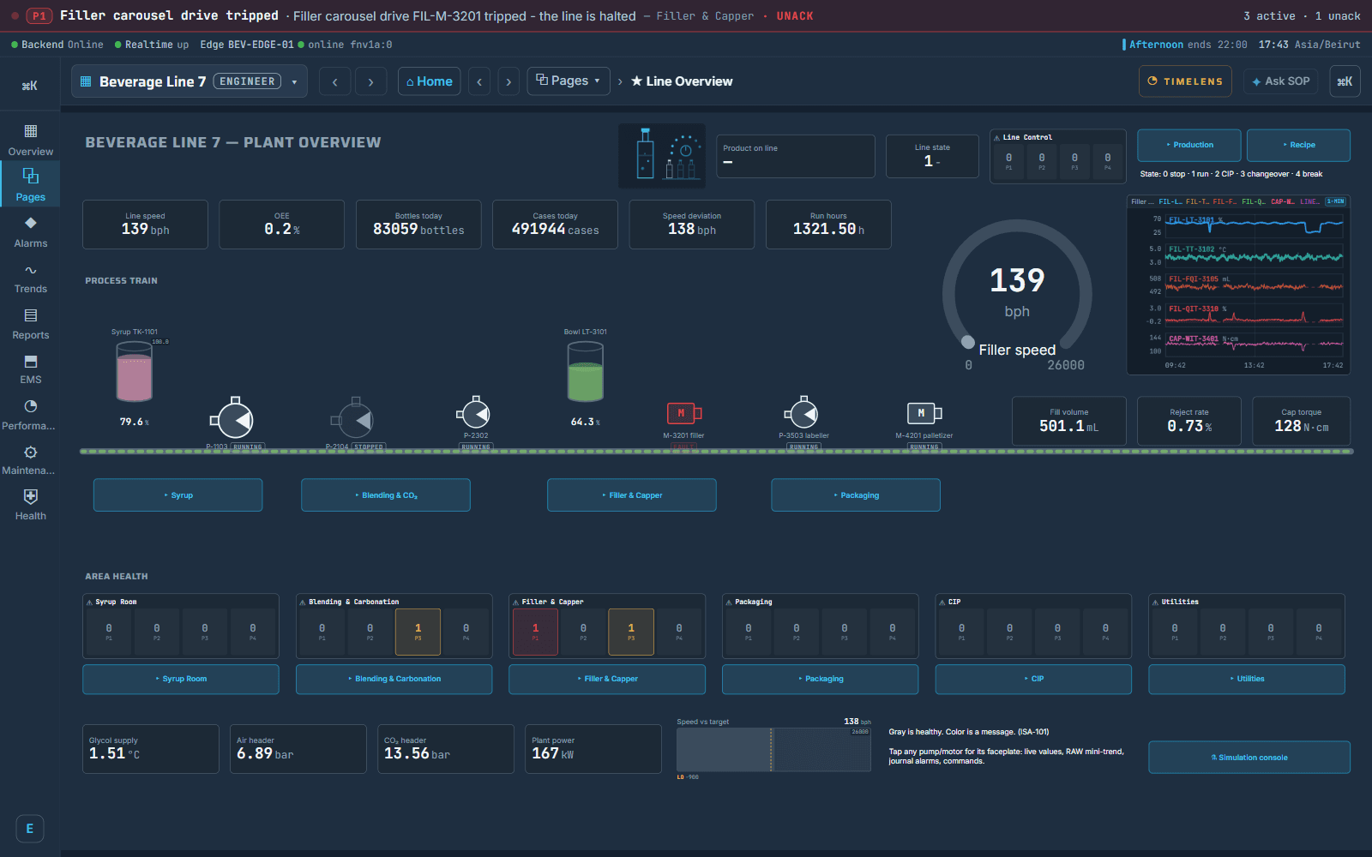Click the Filler & Capper P1 alarm count
Viewport: 1372px width, 857px height.
click(x=535, y=632)
